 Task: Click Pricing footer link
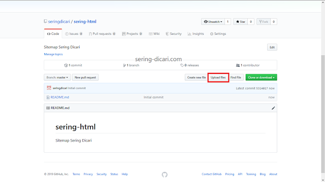(x=230, y=174)
